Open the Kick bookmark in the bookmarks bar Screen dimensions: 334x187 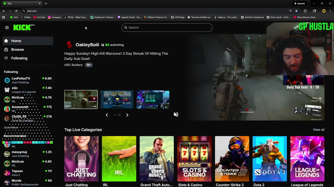pos(14,17)
